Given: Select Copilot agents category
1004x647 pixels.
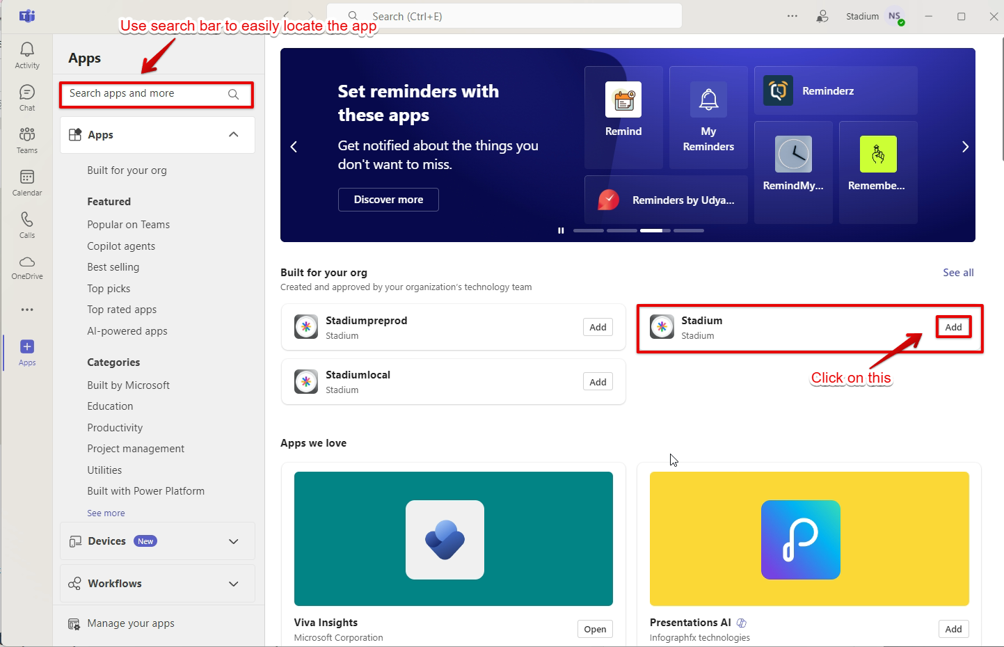Looking at the screenshot, I should coord(121,246).
